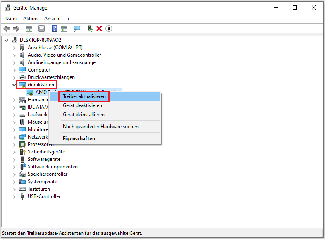Toggle the action pane toolbar icon
Image resolution: width=325 pixels, height=239 pixels.
click(x=64, y=29)
